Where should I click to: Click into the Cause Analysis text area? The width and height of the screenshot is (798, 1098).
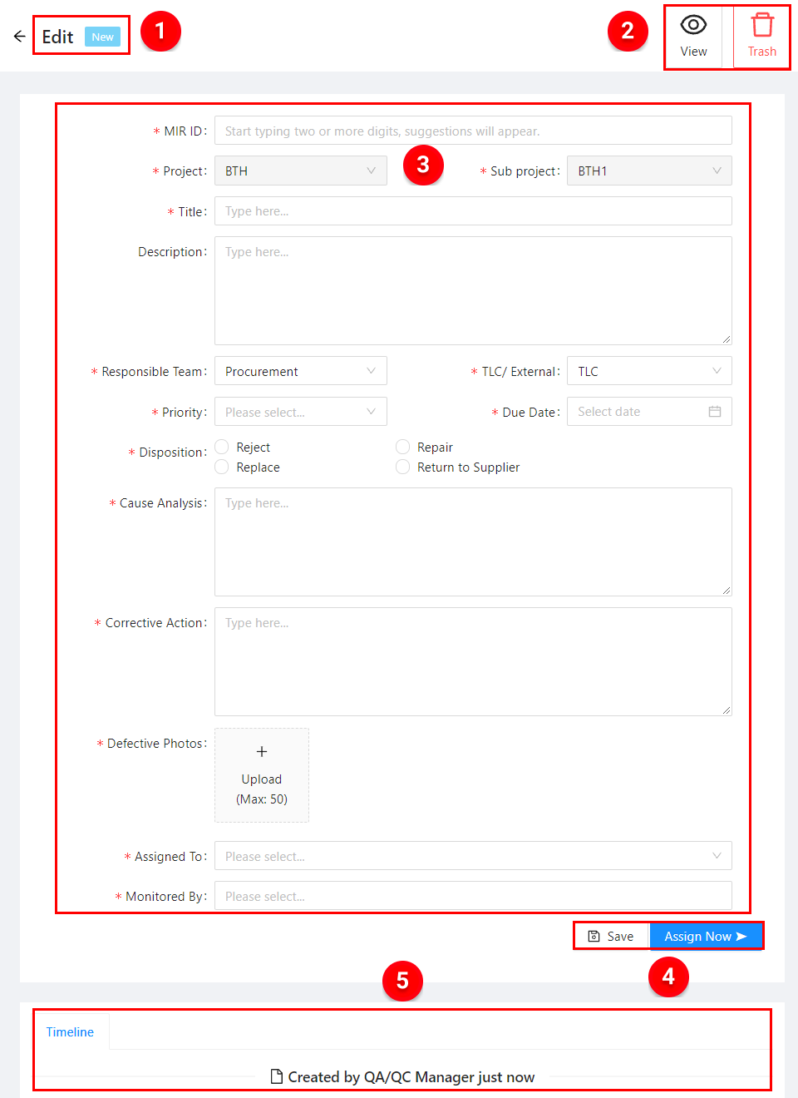(472, 542)
